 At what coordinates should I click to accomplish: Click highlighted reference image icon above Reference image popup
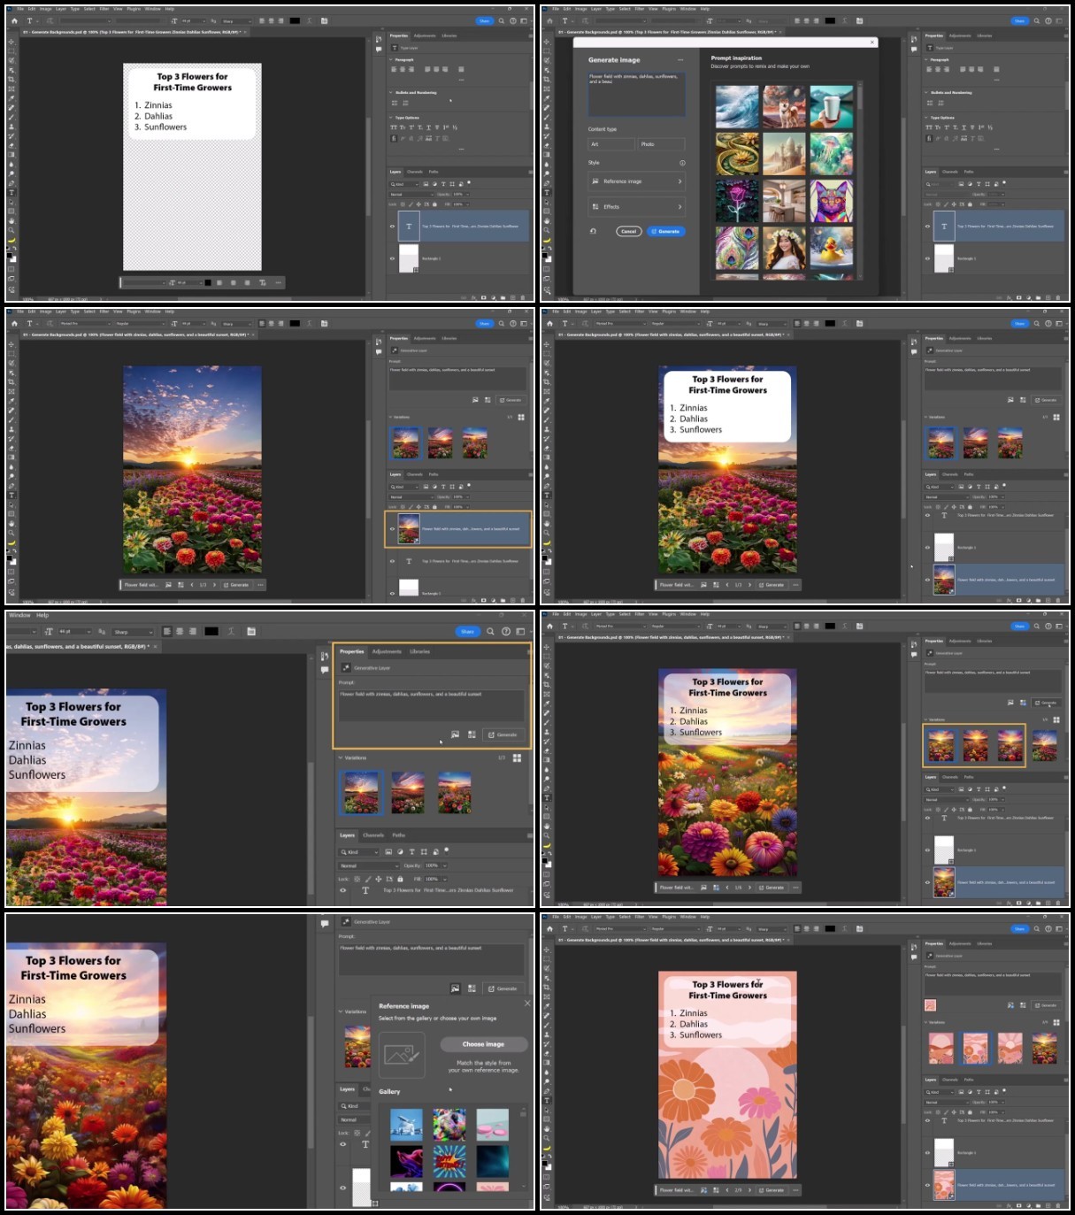[x=455, y=988]
